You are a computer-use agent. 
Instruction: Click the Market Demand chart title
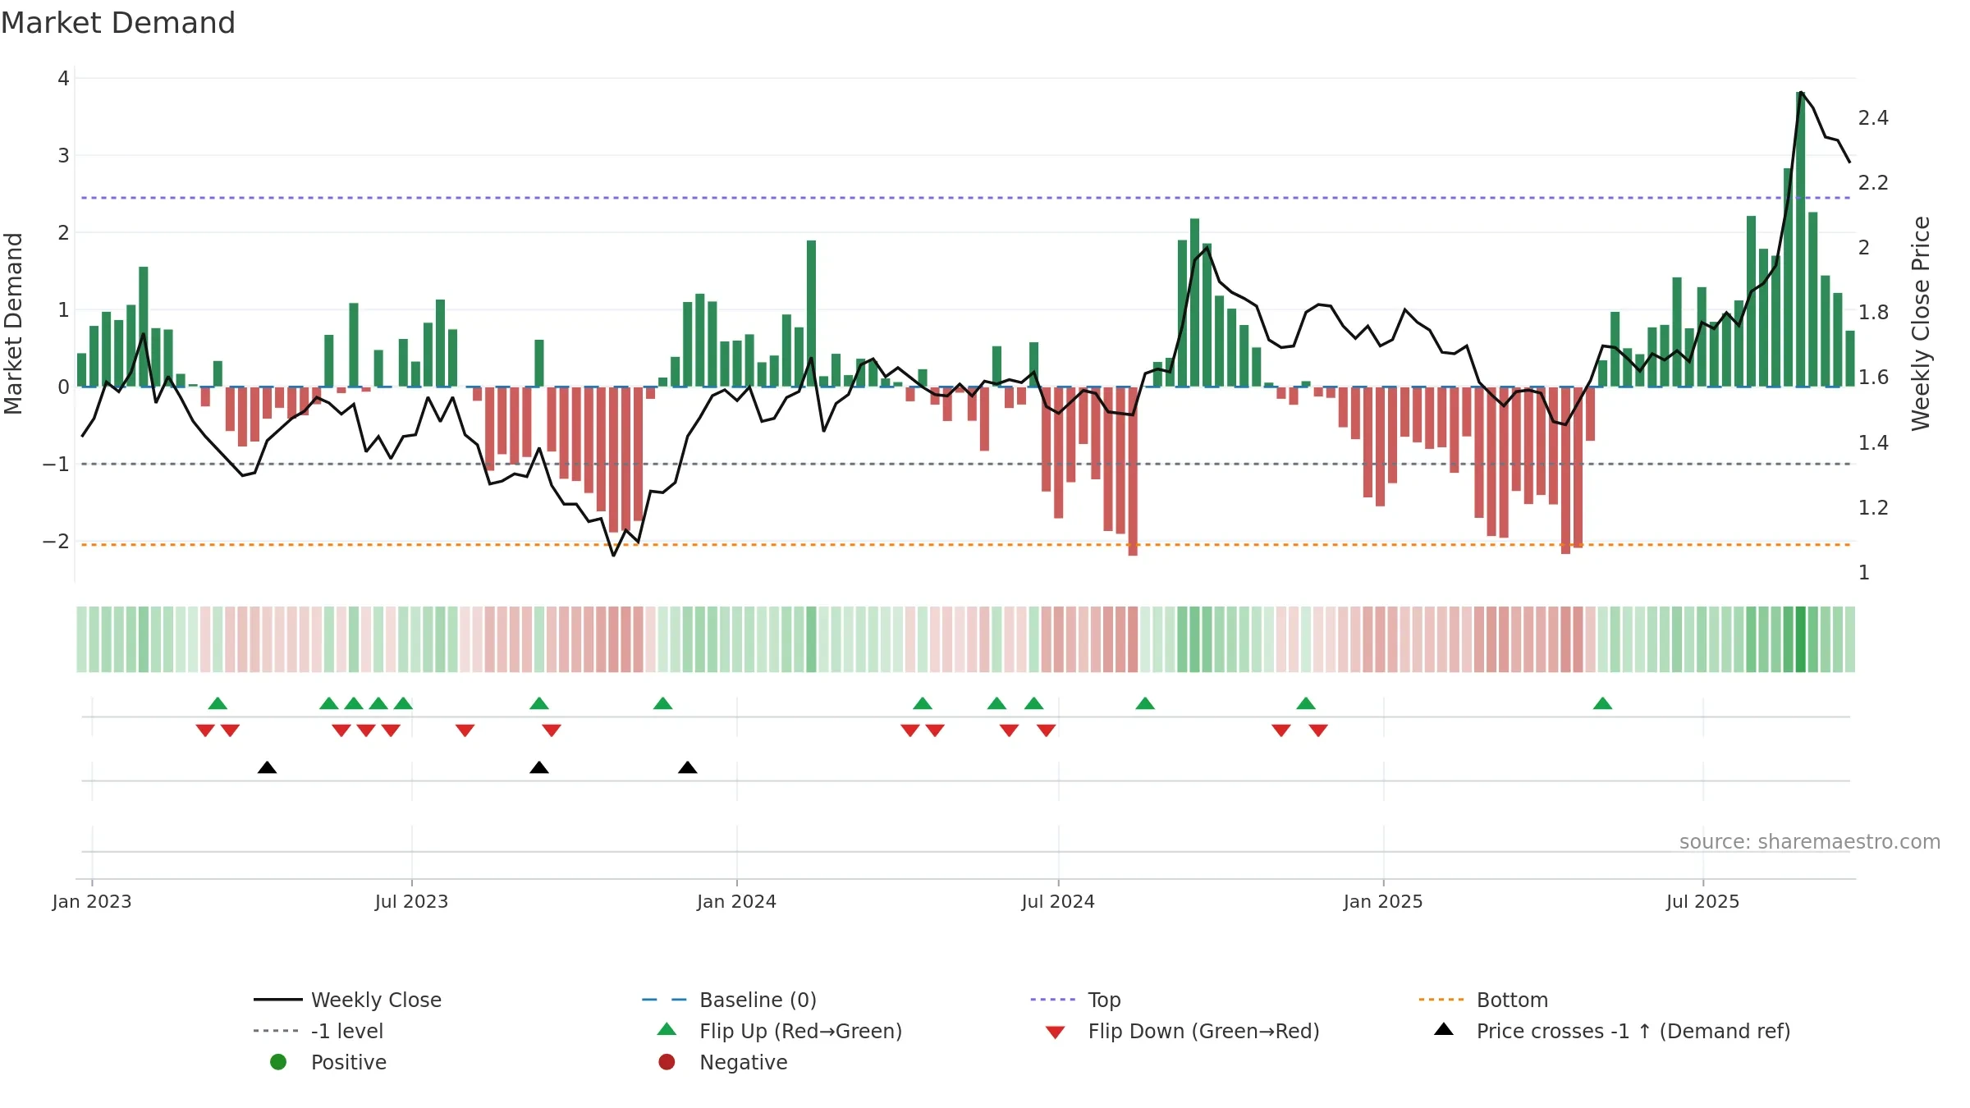tap(118, 23)
